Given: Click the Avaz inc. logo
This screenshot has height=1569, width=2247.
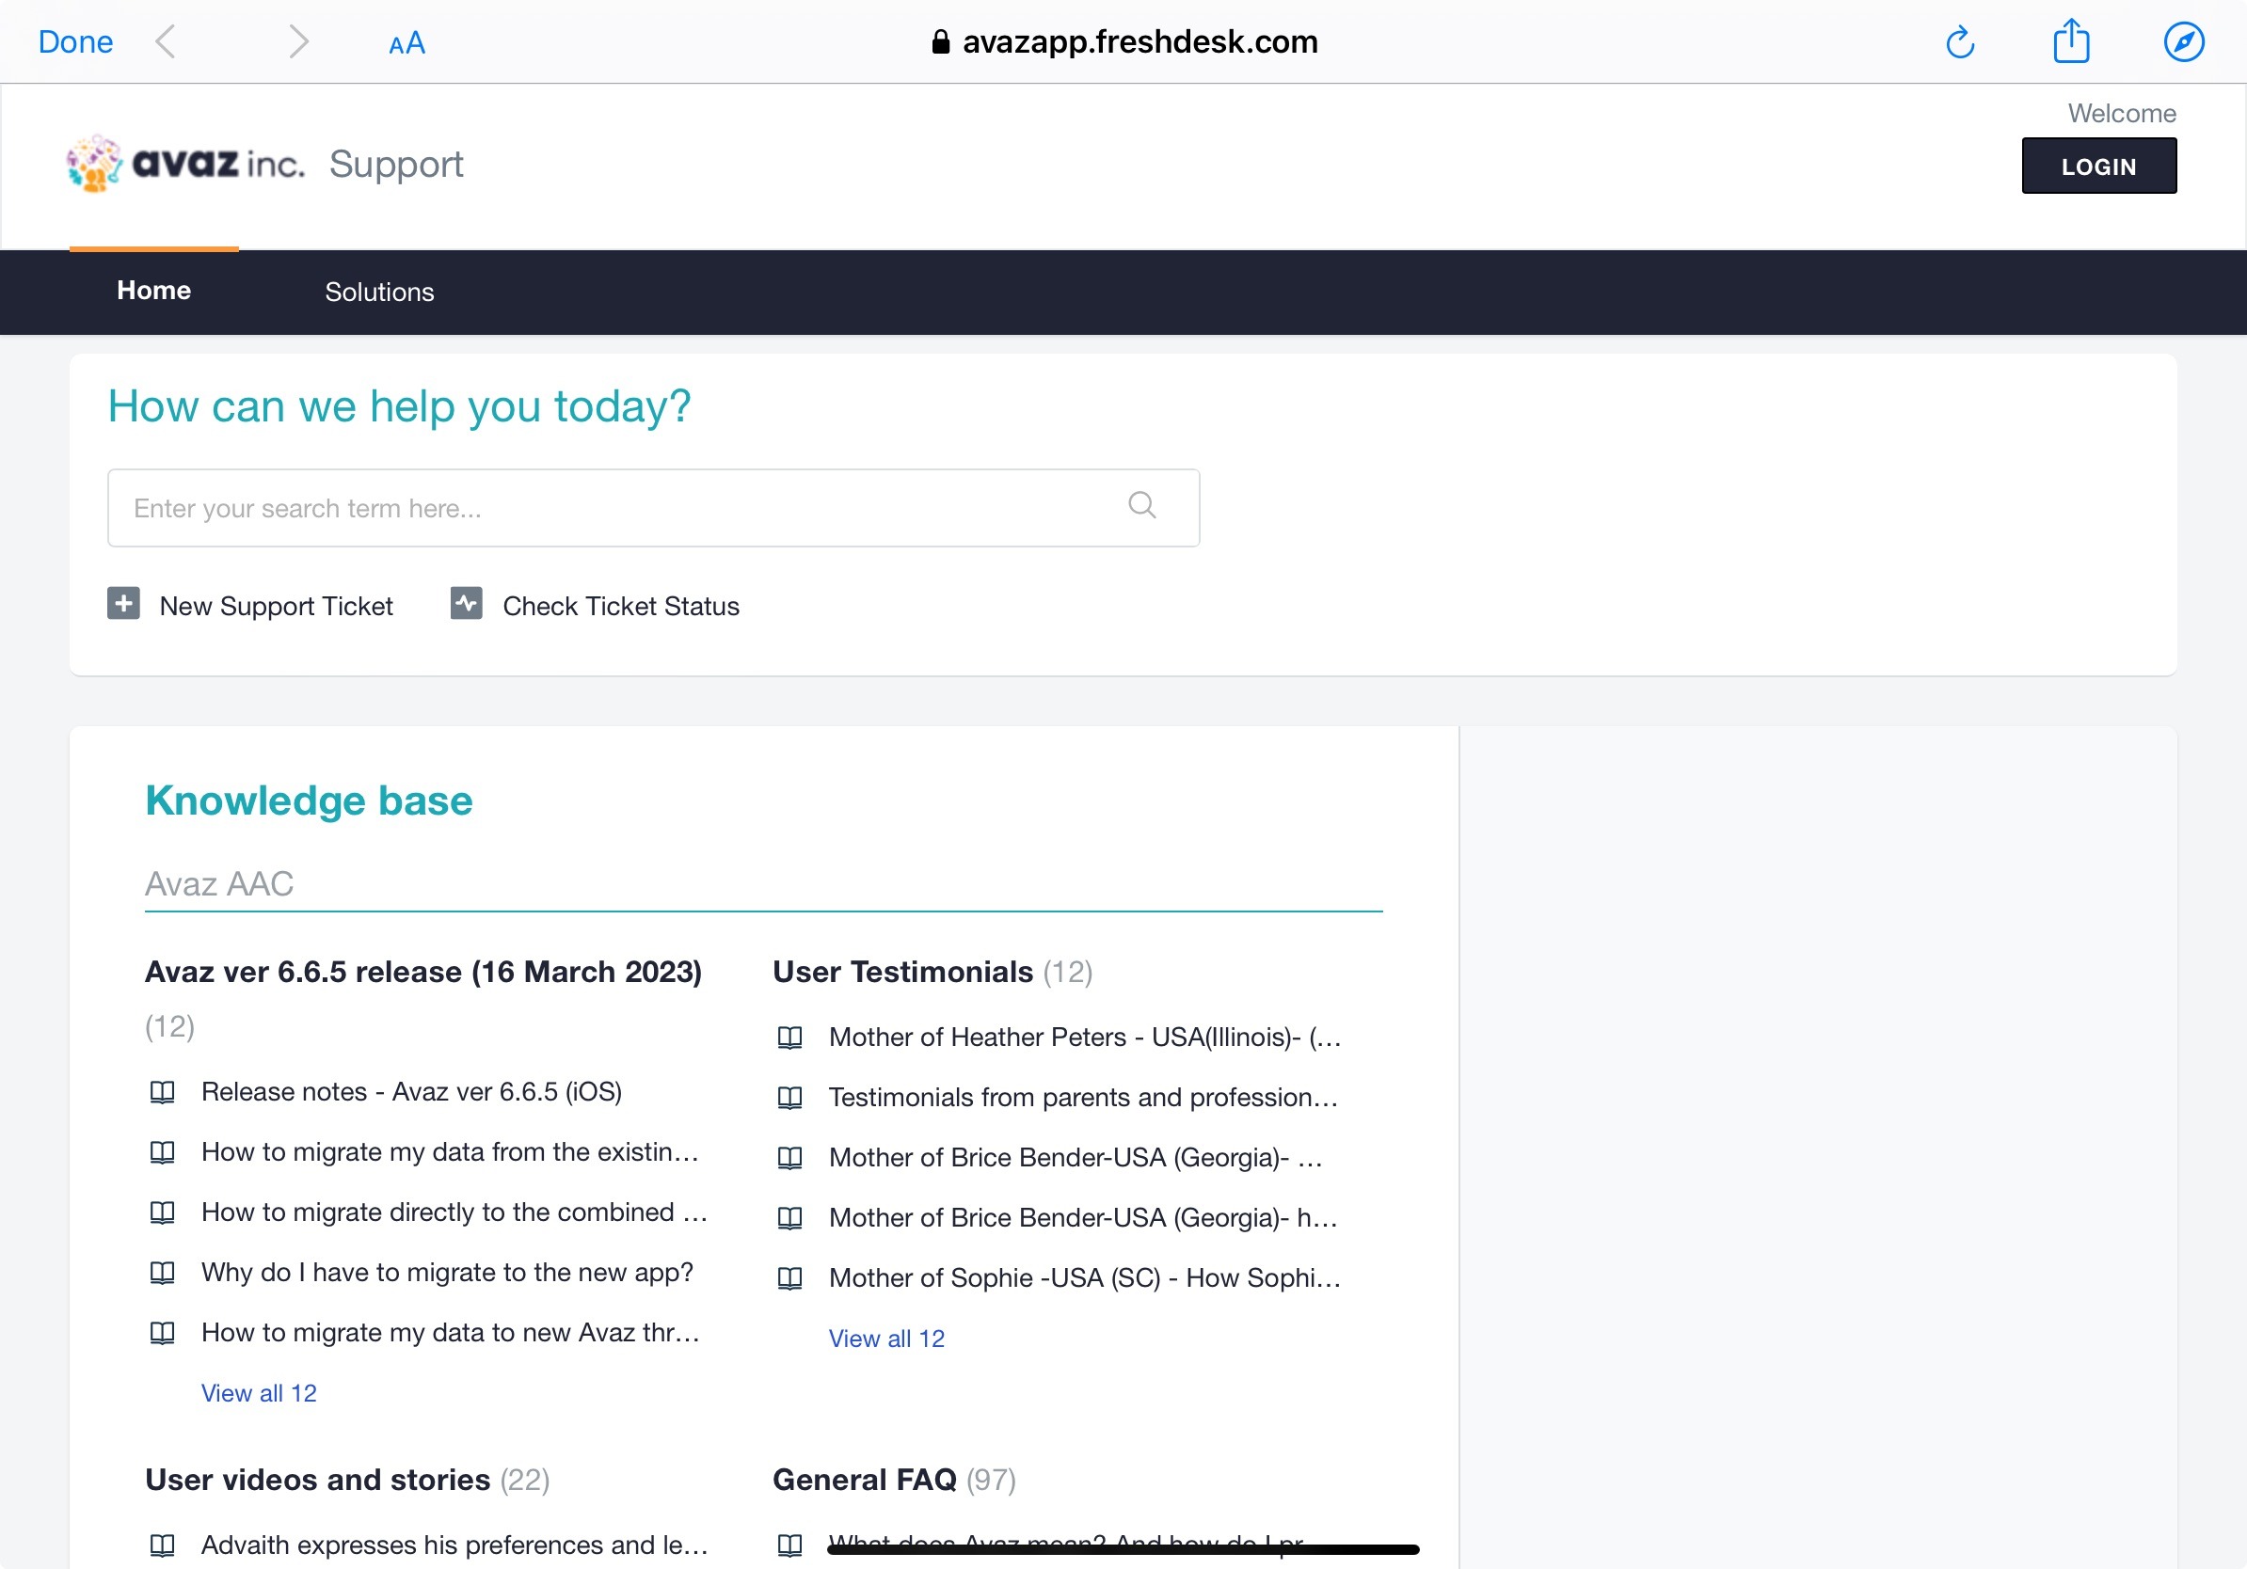Looking at the screenshot, I should click(x=186, y=164).
